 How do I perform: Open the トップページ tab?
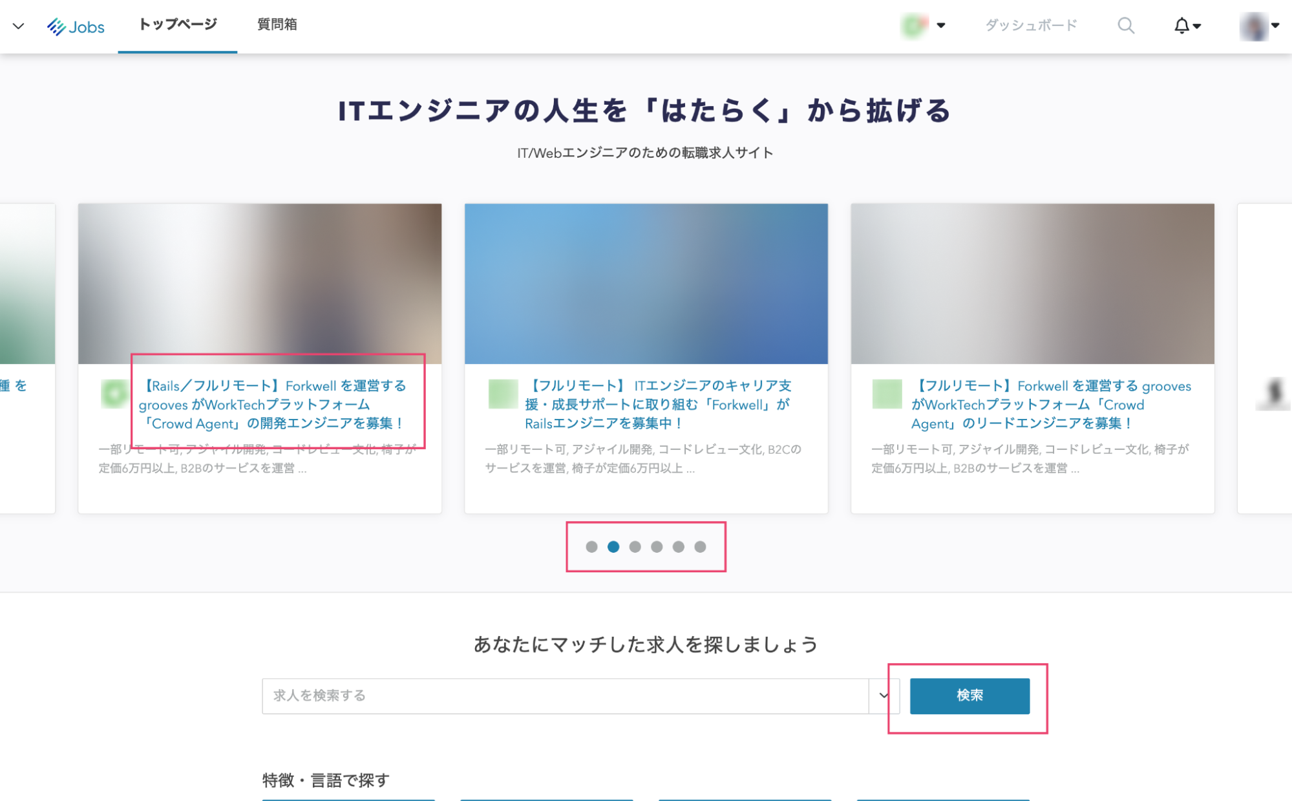pyautogui.click(x=178, y=25)
